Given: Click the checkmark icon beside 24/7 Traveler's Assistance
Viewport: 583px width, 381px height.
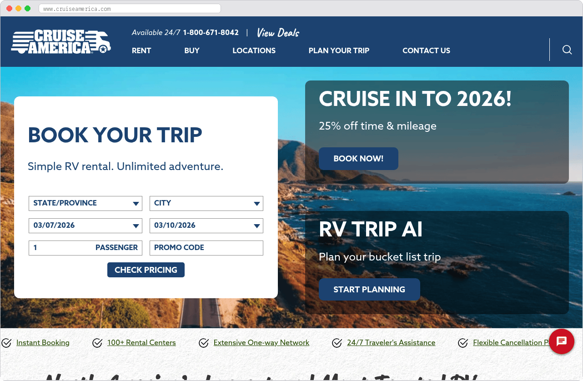Looking at the screenshot, I should pos(337,343).
